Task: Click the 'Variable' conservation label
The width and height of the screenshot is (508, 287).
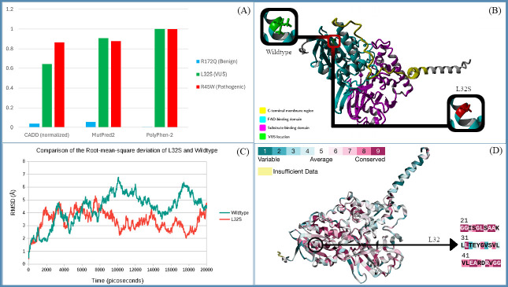Action: pos(269,160)
